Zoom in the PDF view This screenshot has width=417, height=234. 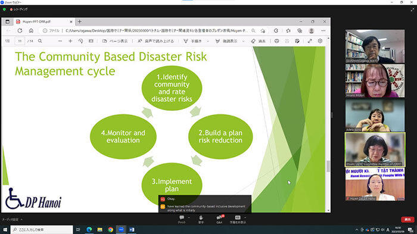(70, 41)
